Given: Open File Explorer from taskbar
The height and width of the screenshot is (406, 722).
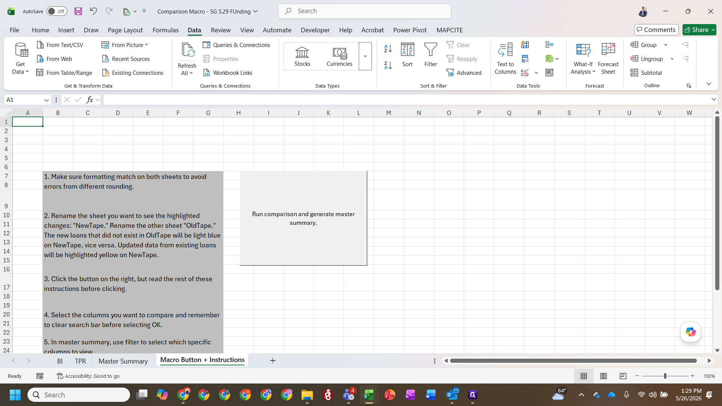Looking at the screenshot, I should [307, 395].
